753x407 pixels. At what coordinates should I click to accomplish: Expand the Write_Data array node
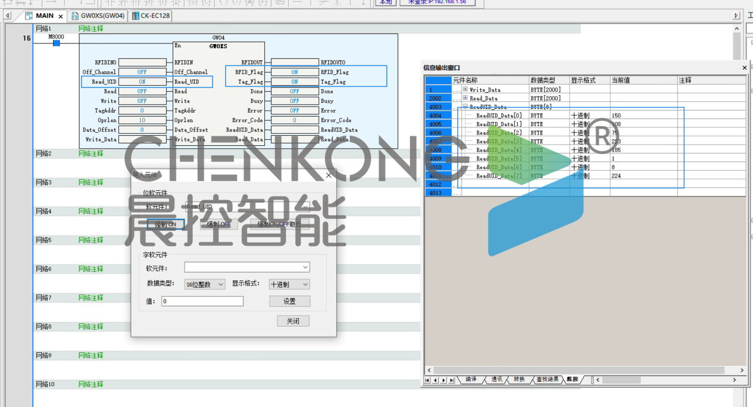pyautogui.click(x=465, y=89)
